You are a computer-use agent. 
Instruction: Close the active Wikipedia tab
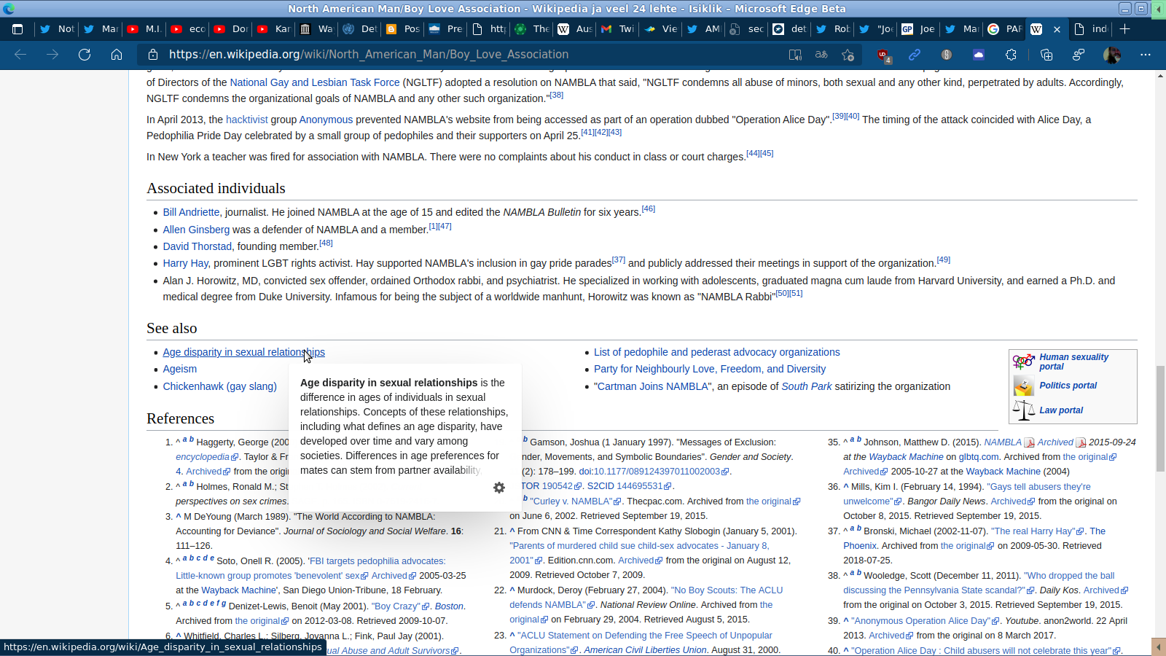pyautogui.click(x=1057, y=29)
